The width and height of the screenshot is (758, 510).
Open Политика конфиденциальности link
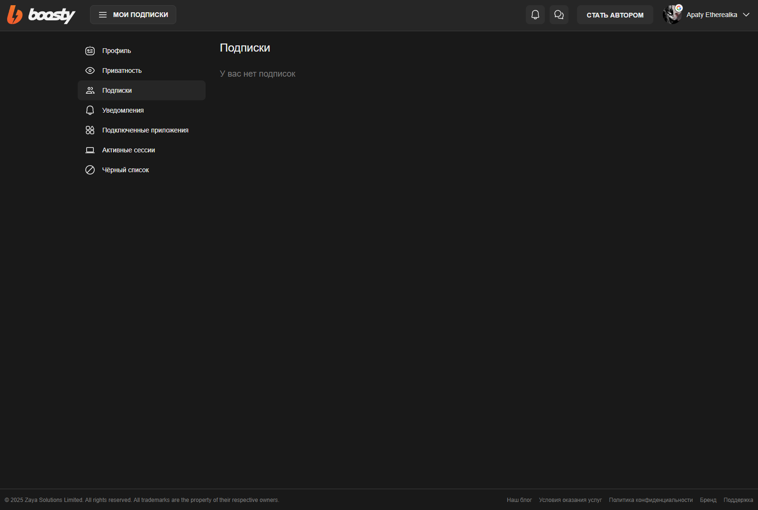click(650, 500)
